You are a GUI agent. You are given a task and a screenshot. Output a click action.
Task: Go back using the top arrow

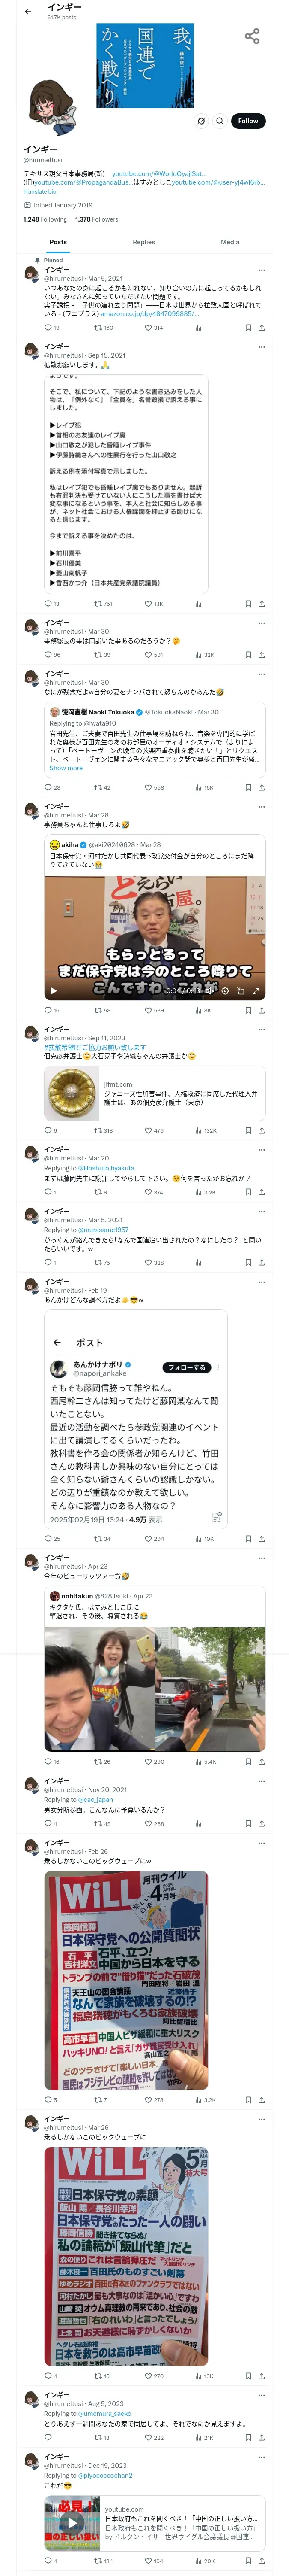(28, 12)
